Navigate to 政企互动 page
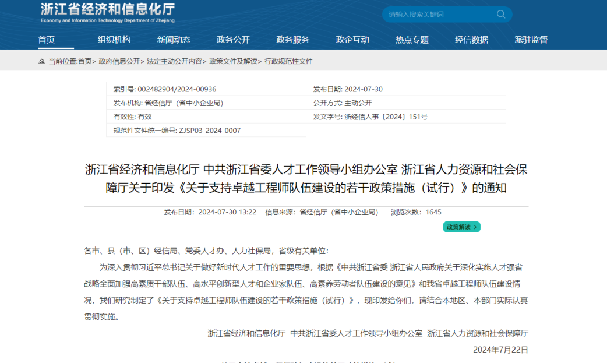Image resolution: width=607 pixels, height=363 pixels. (x=352, y=40)
